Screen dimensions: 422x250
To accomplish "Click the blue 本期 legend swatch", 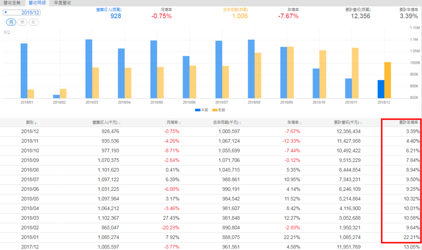I will (197, 110).
